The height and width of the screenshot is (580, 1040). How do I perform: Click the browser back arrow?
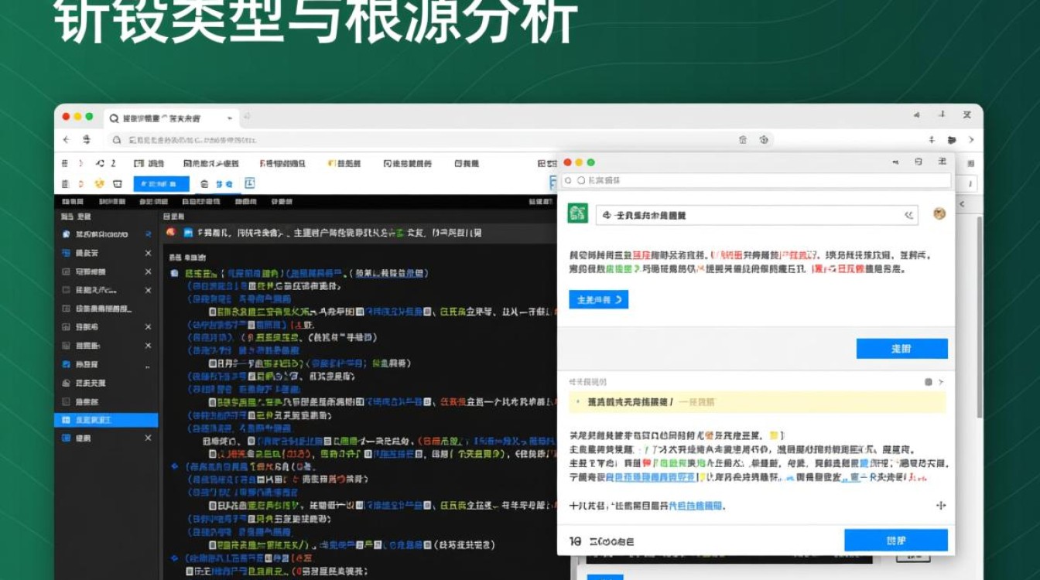pos(66,140)
